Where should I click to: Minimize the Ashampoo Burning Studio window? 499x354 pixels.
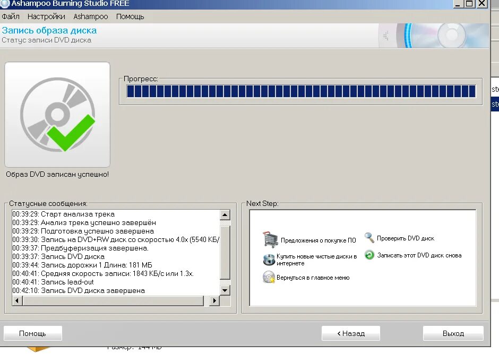click(458, 4)
